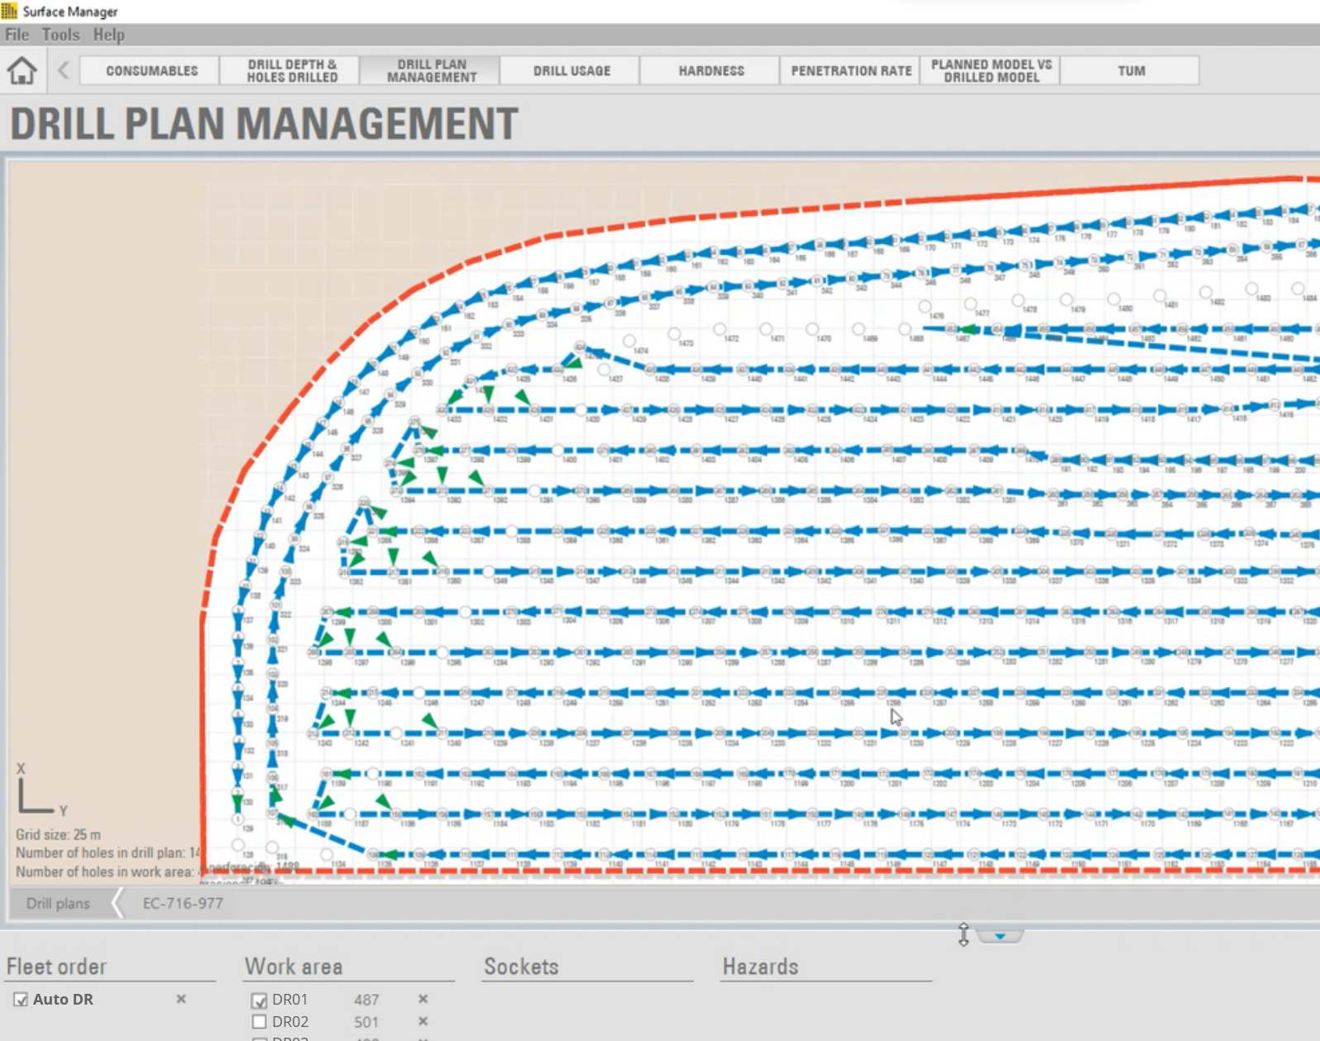1320x1041 pixels.
Task: Open the Tools menu
Action: (60, 35)
